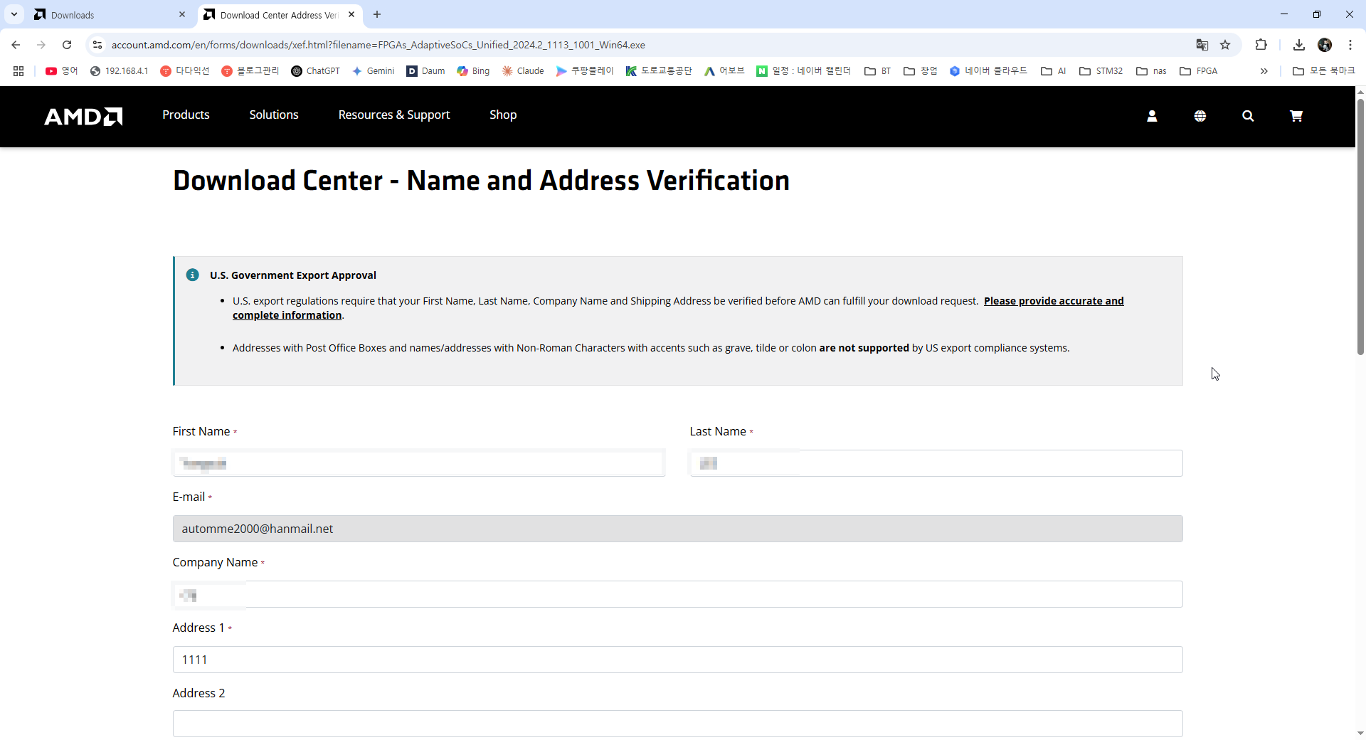Viewport: 1366px width, 740px height.
Task: Bookmark this page with star icon
Action: pos(1225,45)
